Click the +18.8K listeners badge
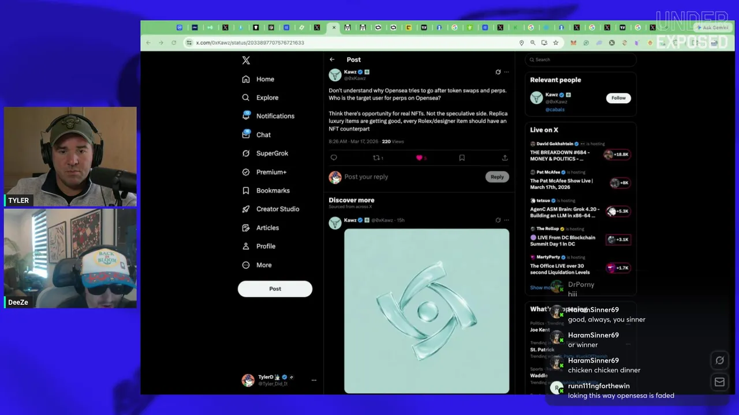This screenshot has width=739, height=415. [617, 154]
